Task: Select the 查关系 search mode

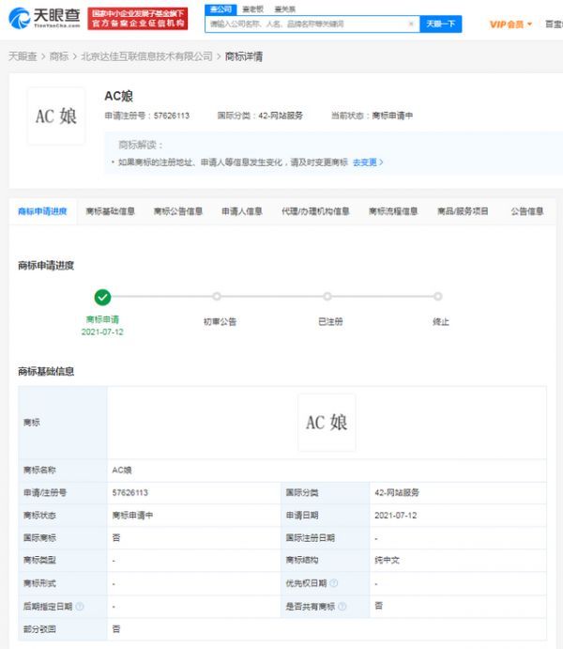Action: point(285,8)
